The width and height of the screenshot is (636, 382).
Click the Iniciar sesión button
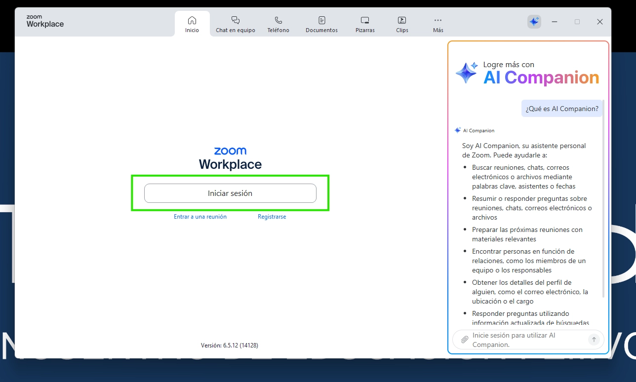[x=230, y=193]
